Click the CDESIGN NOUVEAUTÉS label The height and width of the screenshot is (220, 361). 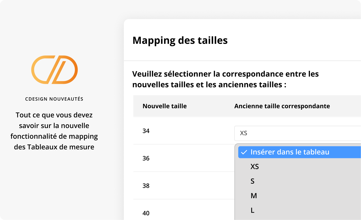[x=54, y=99]
